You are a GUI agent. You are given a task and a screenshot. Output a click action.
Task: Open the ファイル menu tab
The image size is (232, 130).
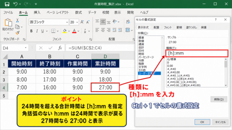pyautogui.click(x=8, y=13)
